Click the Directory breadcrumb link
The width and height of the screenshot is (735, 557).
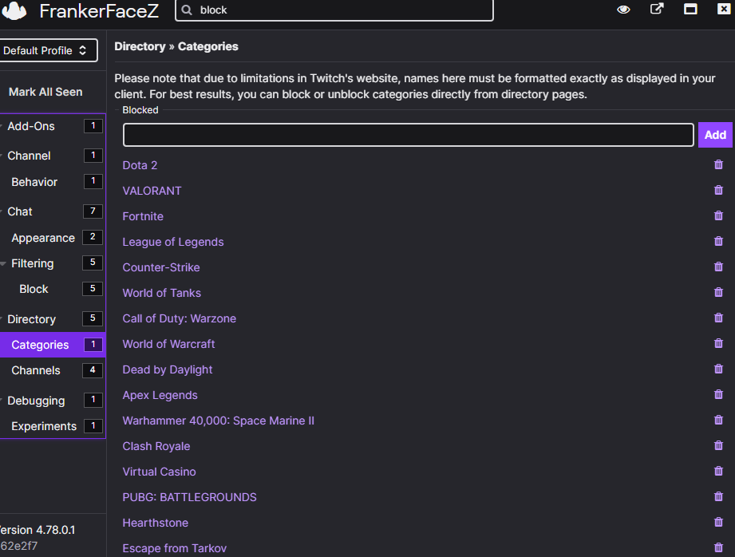tap(140, 46)
